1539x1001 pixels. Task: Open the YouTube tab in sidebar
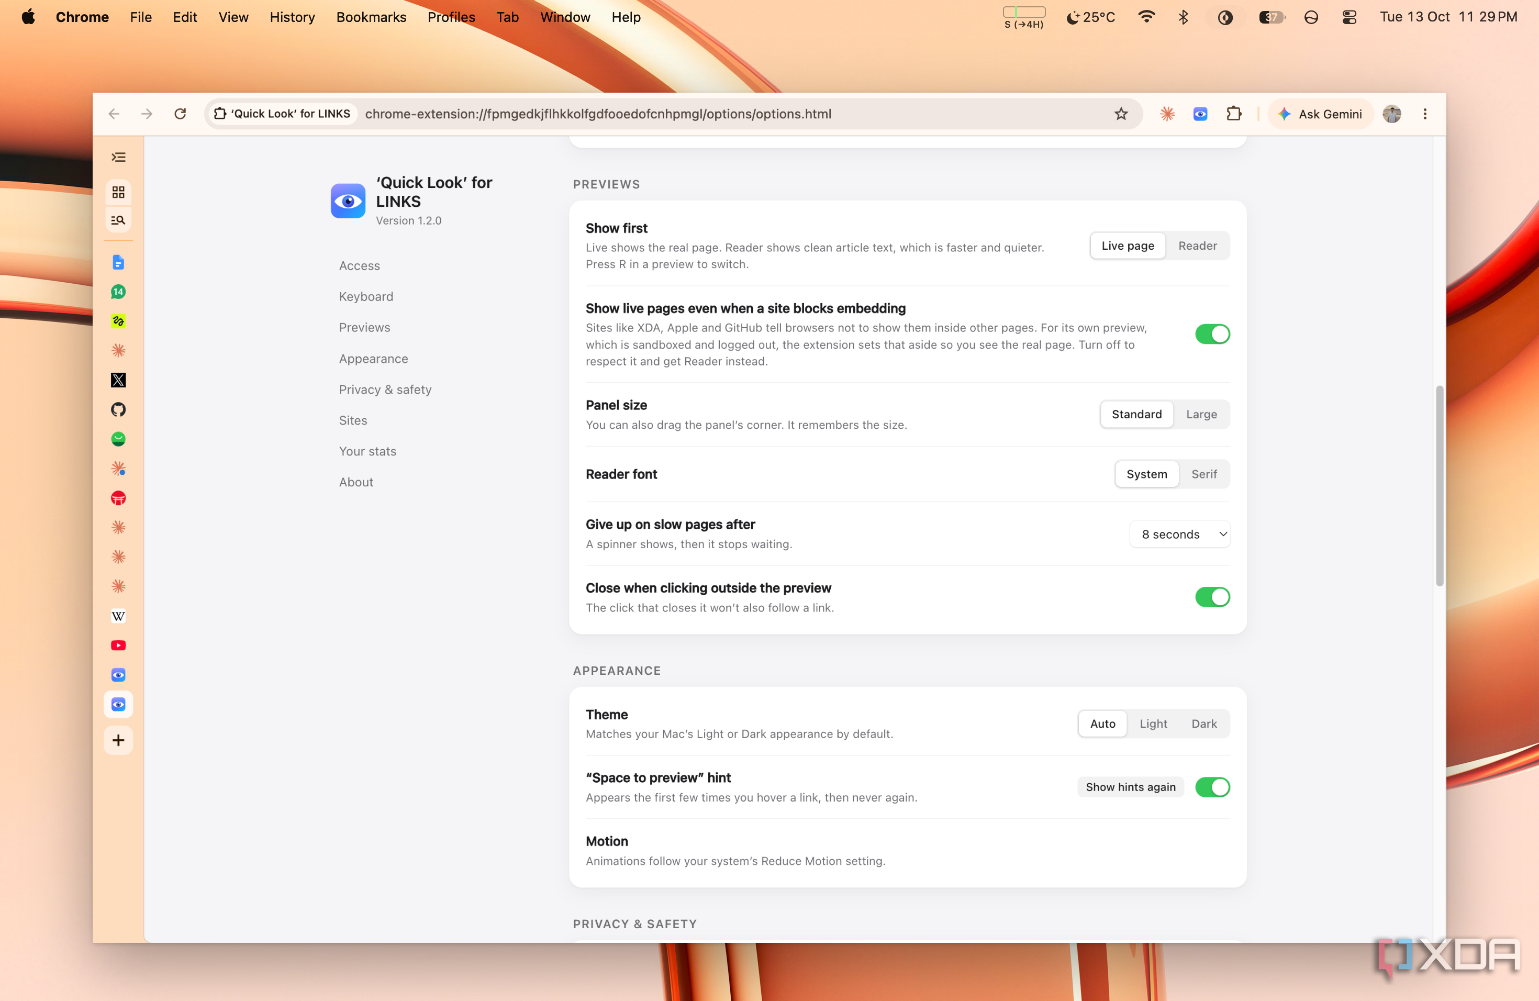coord(118,646)
